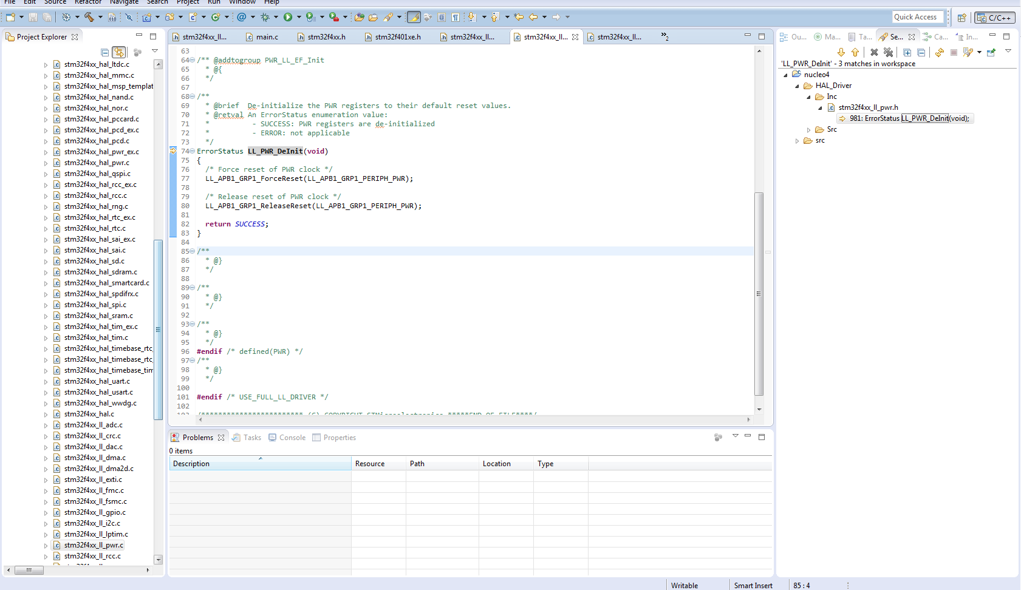Screen dimensions: 1021x590
Task: Expand stm32f4xx_ll_pwr.c in Project Explorer
Action: click(46, 546)
